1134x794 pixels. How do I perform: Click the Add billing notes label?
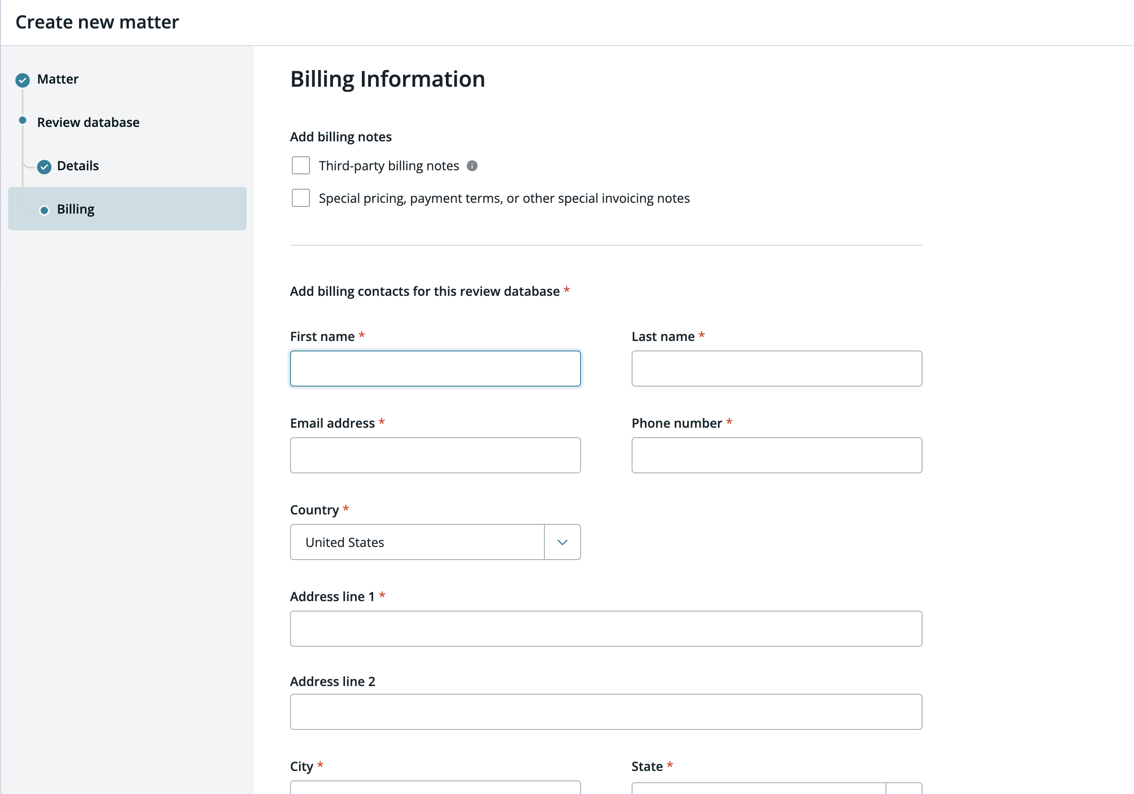pos(341,137)
